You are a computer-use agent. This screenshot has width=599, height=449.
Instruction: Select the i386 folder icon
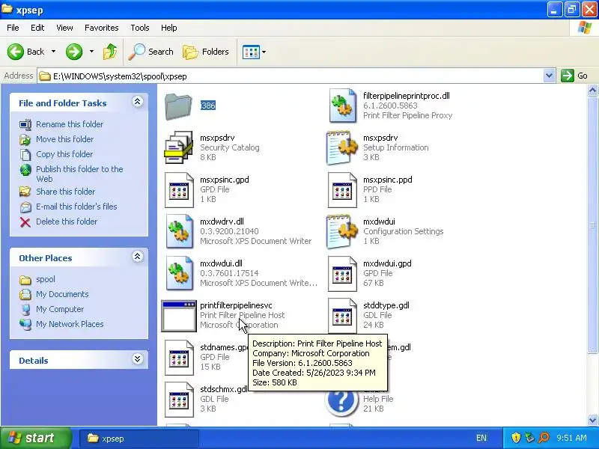[x=178, y=106]
